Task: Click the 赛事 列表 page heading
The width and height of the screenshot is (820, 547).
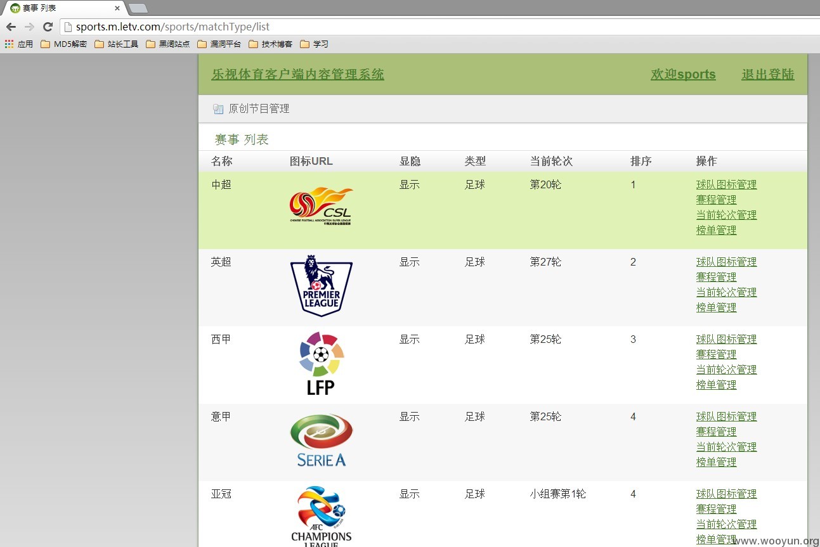Action: pos(242,139)
